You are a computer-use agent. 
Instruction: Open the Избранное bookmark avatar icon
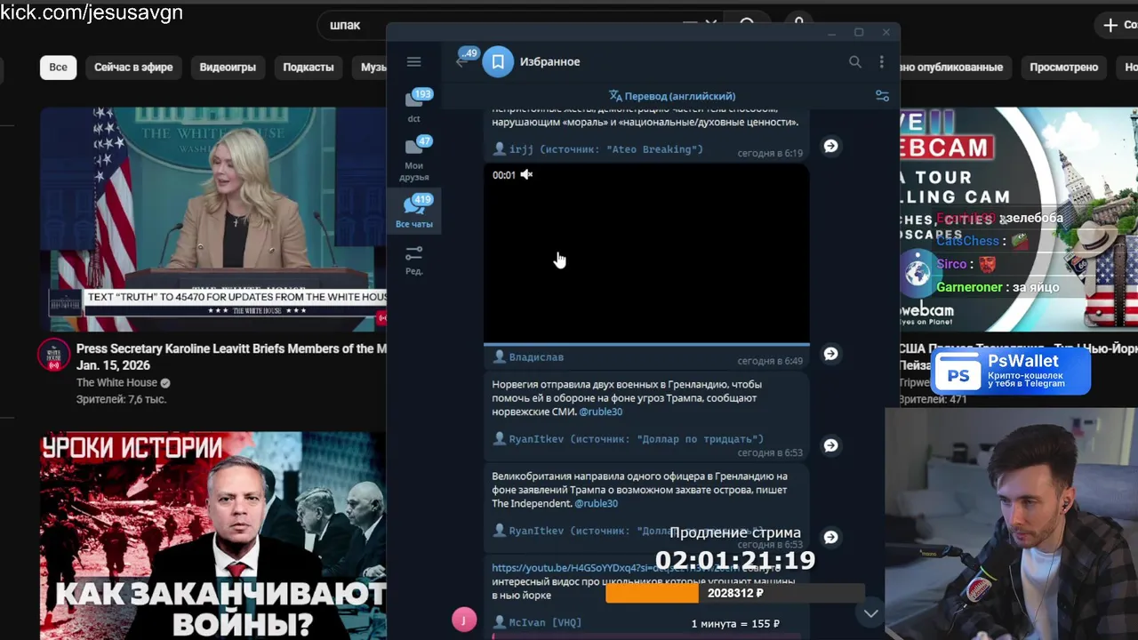point(498,61)
